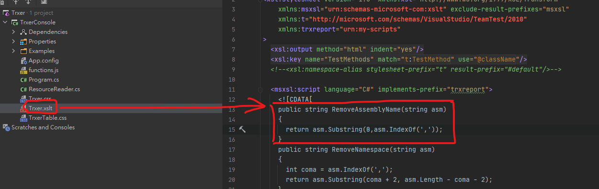
Task: Click the Dependencies node icon
Action: 23,32
